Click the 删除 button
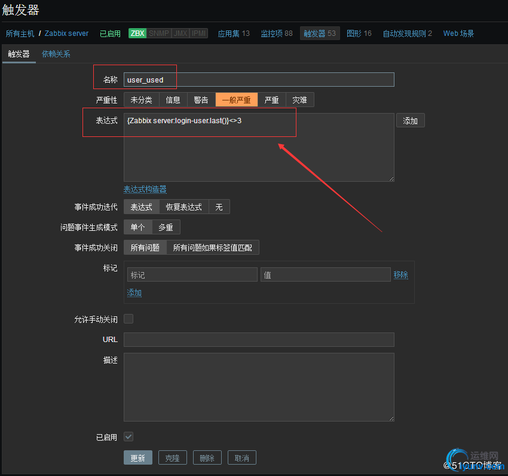 (x=207, y=457)
